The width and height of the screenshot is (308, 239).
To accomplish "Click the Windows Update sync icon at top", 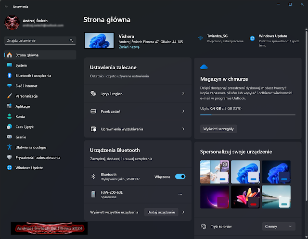I will [252, 38].
